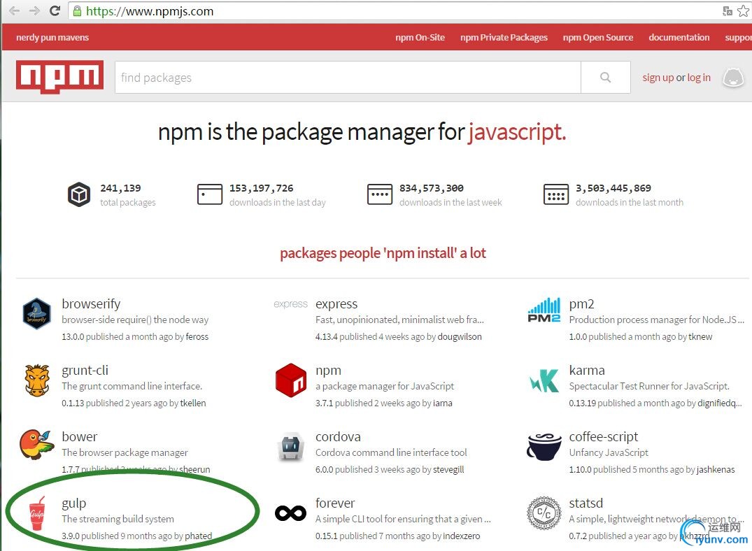The height and width of the screenshot is (551, 752).
Task: Open the bower package link
Action: 80,436
